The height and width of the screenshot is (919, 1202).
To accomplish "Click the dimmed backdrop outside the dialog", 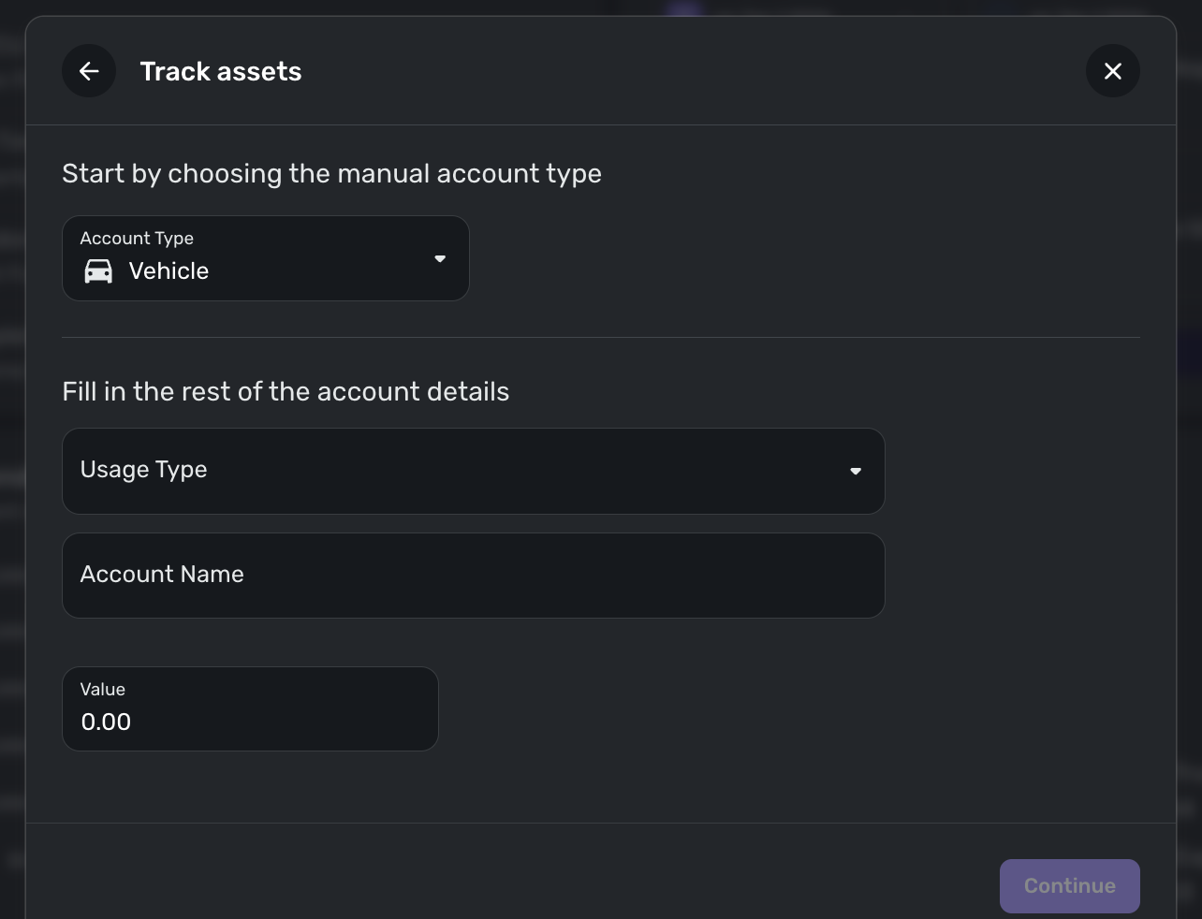I will [x=1189, y=468].
